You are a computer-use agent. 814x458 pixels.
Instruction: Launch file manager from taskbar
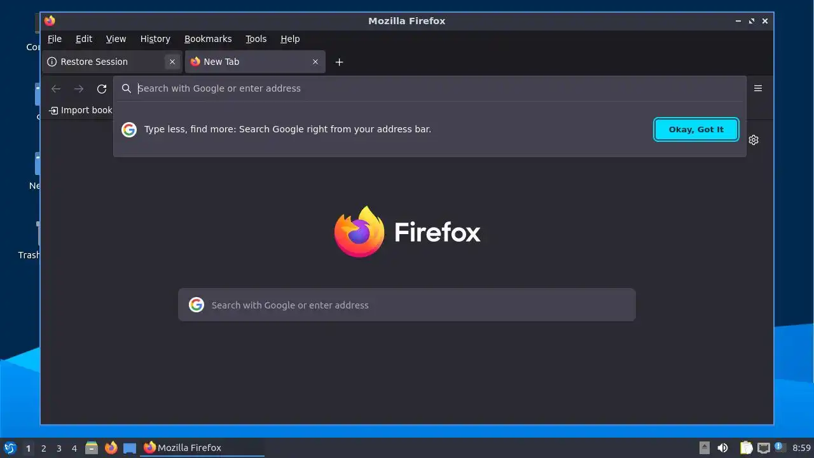click(92, 448)
